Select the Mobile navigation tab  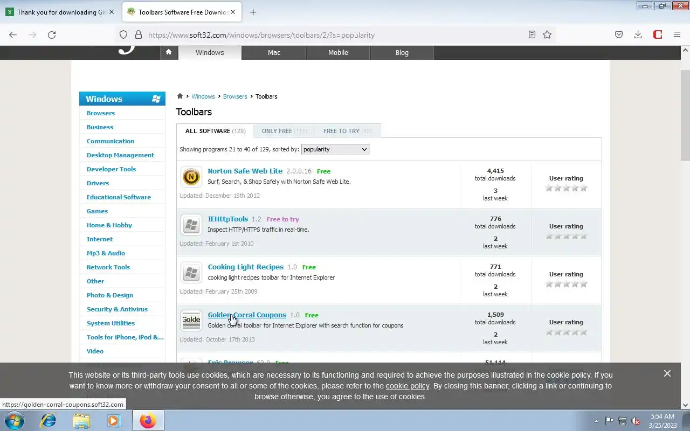pos(338,52)
